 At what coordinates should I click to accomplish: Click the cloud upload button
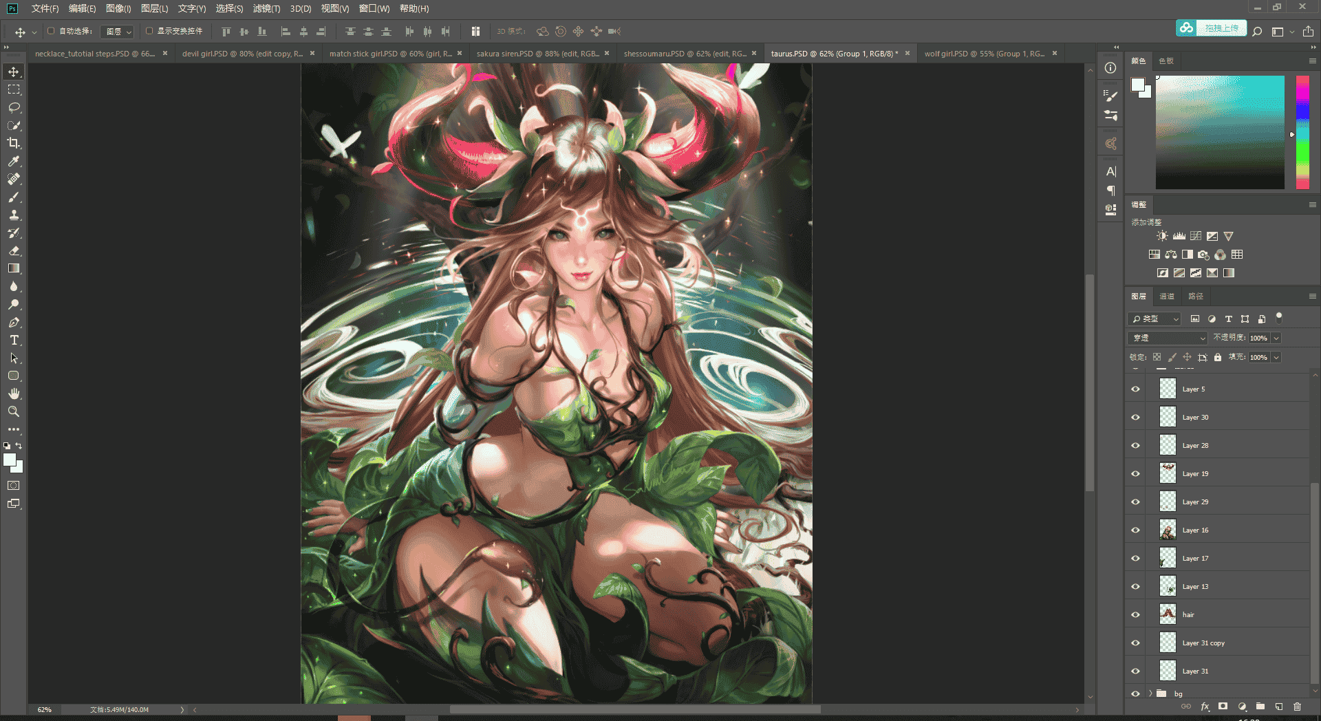(1212, 28)
